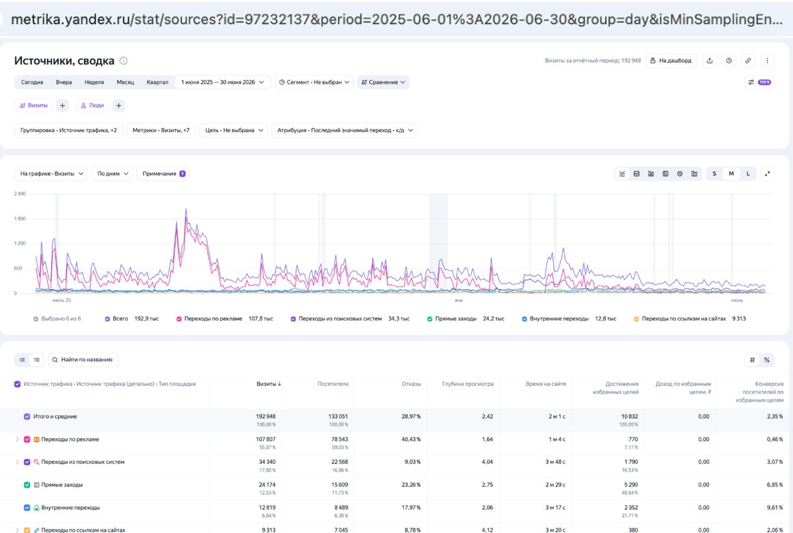Open 'Группировка · Источник трафика, +2' settings
The height and width of the screenshot is (533, 793).
[69, 130]
